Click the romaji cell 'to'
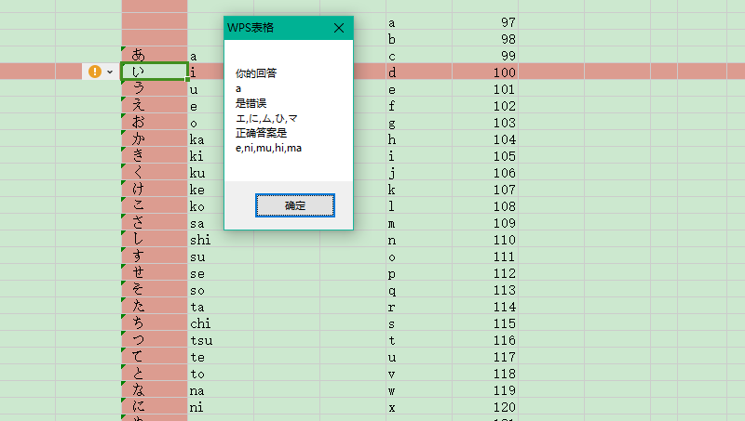745x421 pixels. coord(221,373)
